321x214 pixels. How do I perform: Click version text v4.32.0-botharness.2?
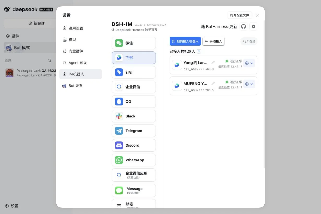coord(150,25)
